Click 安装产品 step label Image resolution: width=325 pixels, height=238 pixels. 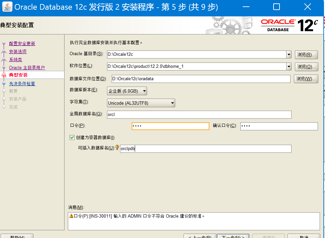[x=18, y=99]
